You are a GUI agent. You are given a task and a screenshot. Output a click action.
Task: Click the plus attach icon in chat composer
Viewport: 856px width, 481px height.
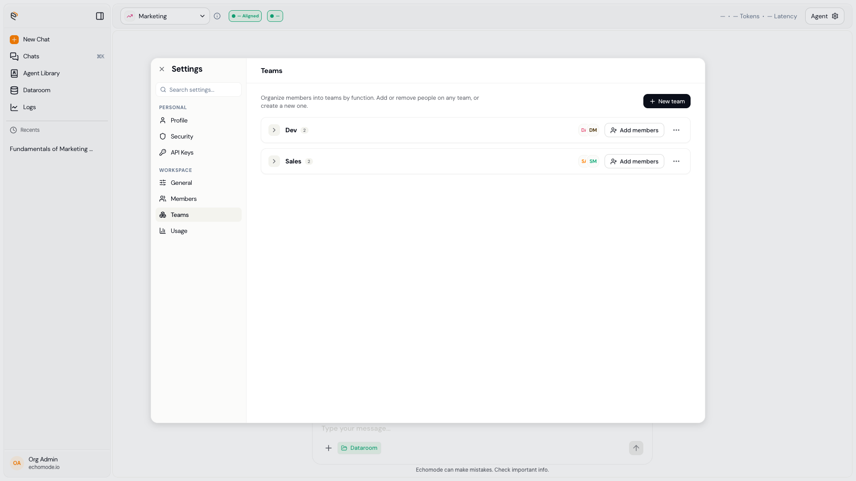(x=329, y=448)
